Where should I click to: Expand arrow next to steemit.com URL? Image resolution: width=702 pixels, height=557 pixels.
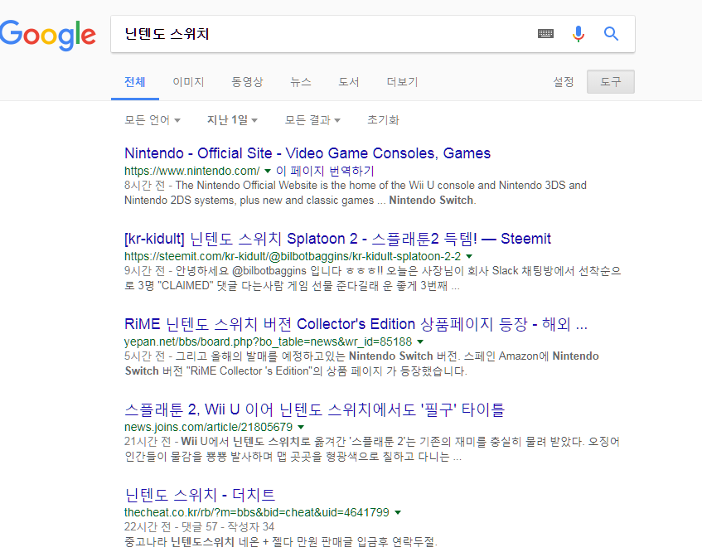pos(469,256)
